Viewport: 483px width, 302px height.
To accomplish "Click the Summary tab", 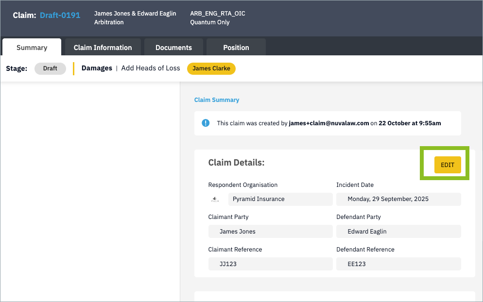I will point(32,47).
